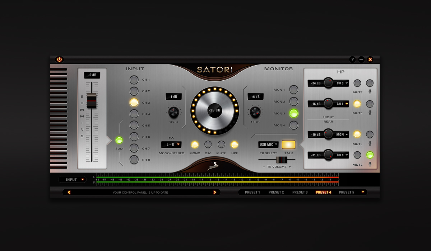Select monitor output MON 1
The height and width of the screenshot is (251, 431).
click(294, 90)
